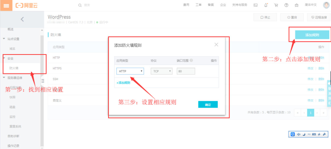Open the 应用类型 HTTP dropdown

tap(130, 71)
